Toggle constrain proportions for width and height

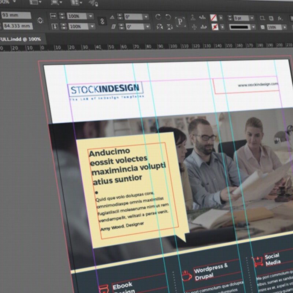coord(40,21)
